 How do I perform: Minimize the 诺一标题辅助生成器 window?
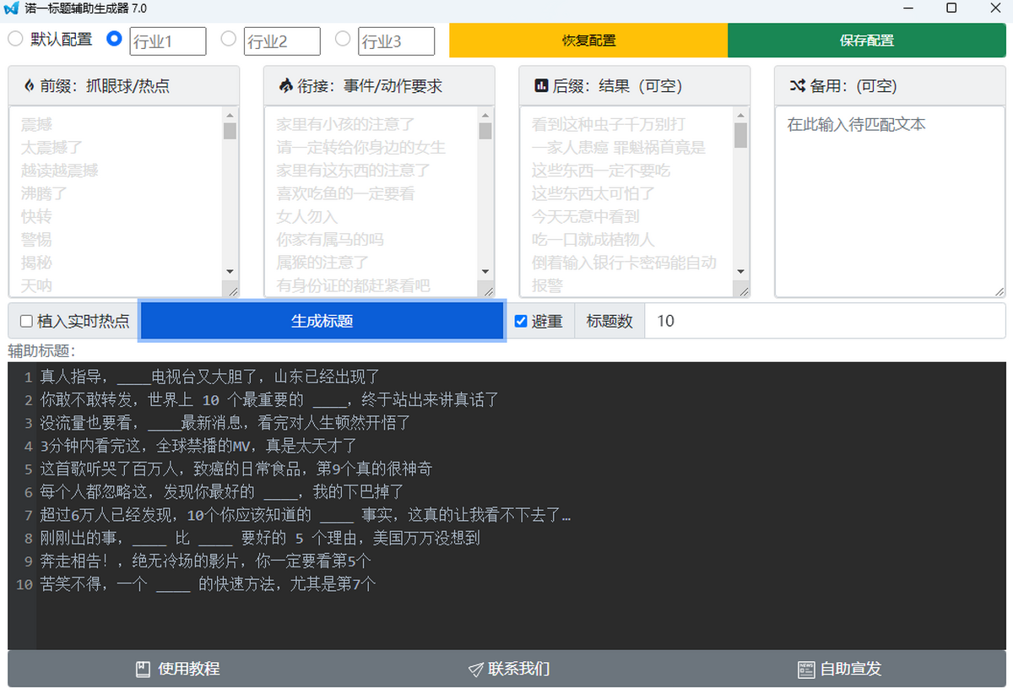(x=909, y=8)
